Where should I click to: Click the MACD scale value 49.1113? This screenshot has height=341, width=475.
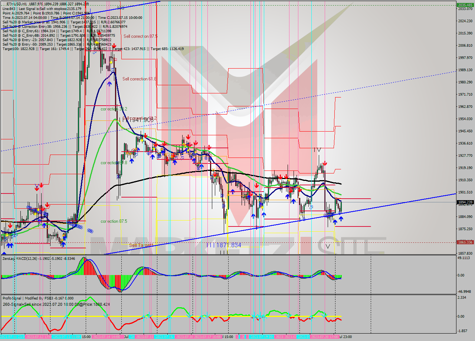pyautogui.click(x=464, y=258)
